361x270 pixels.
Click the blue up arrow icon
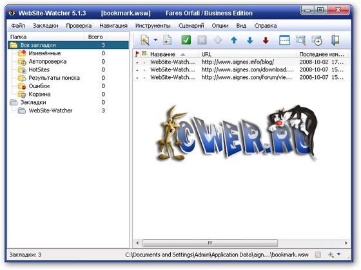point(234,40)
